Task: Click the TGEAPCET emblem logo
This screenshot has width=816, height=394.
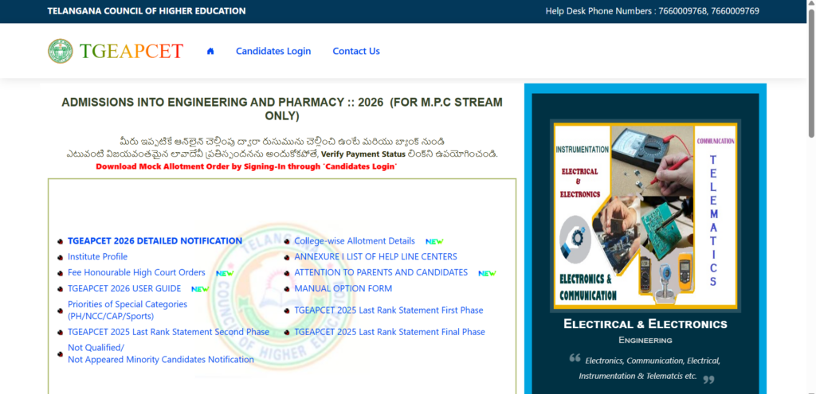Action: coord(61,51)
